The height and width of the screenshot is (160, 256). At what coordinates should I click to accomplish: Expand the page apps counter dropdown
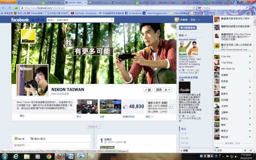pos(171,107)
